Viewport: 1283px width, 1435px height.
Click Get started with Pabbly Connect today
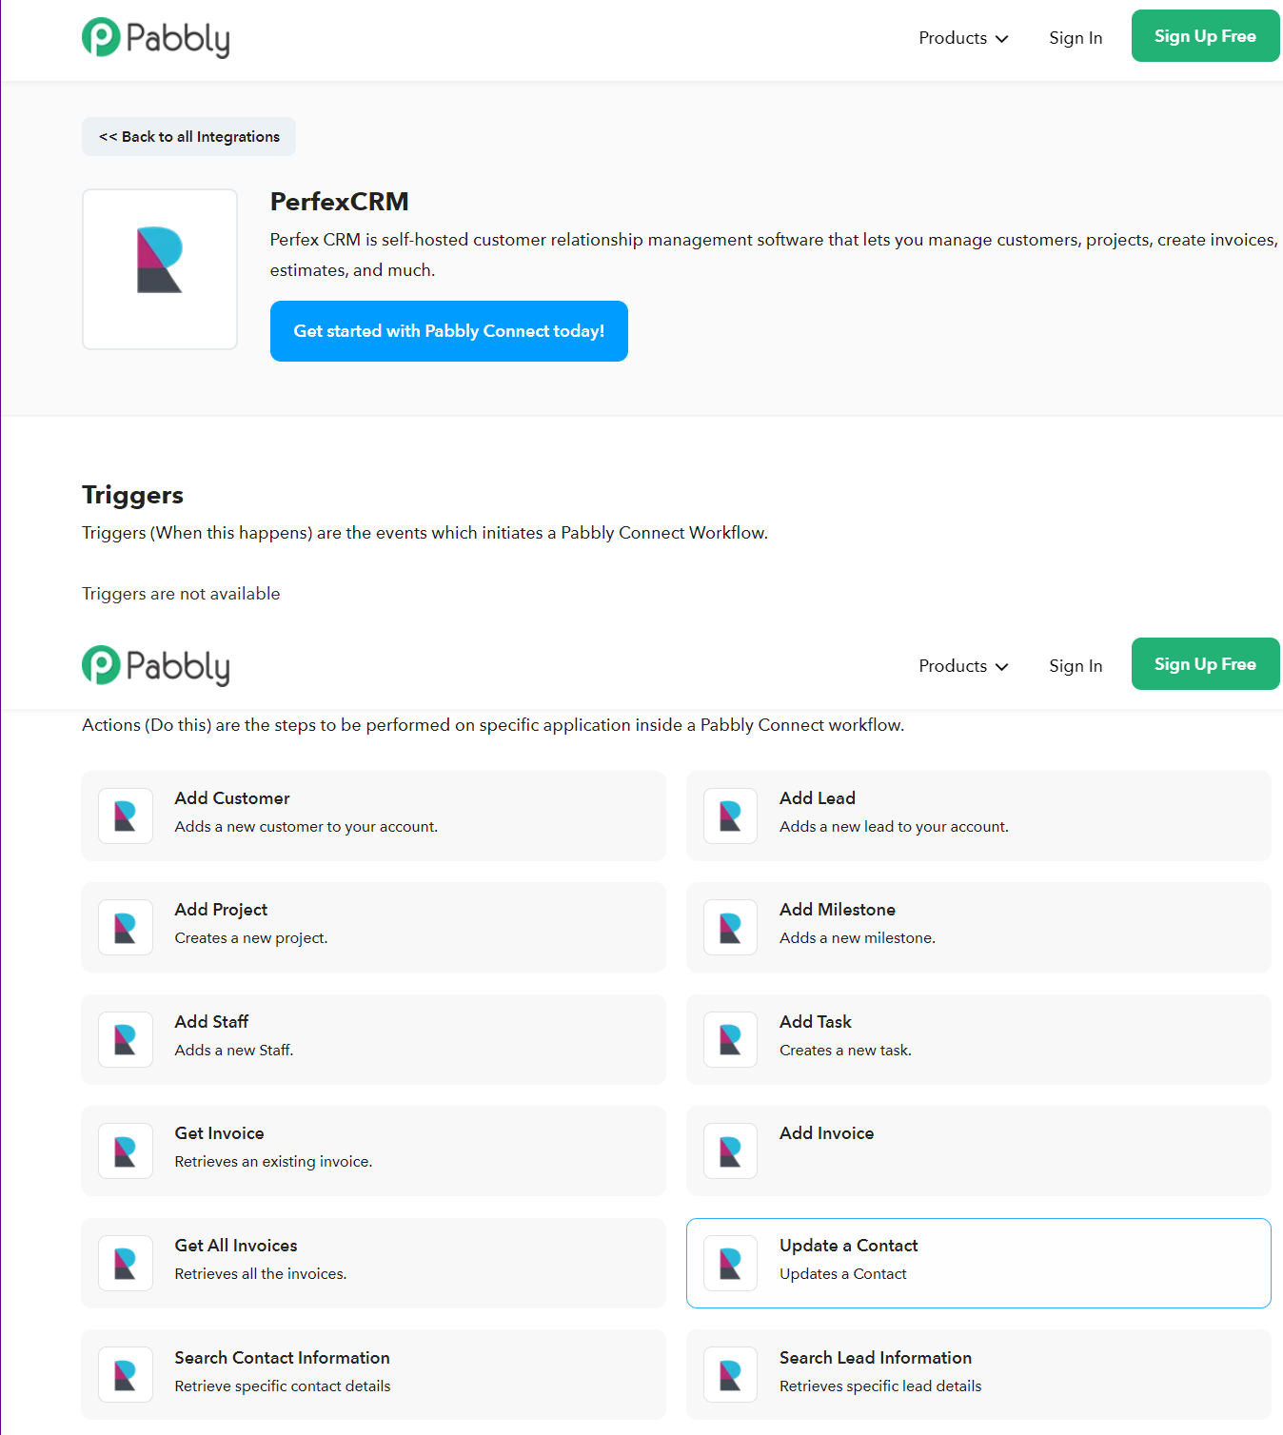(449, 331)
